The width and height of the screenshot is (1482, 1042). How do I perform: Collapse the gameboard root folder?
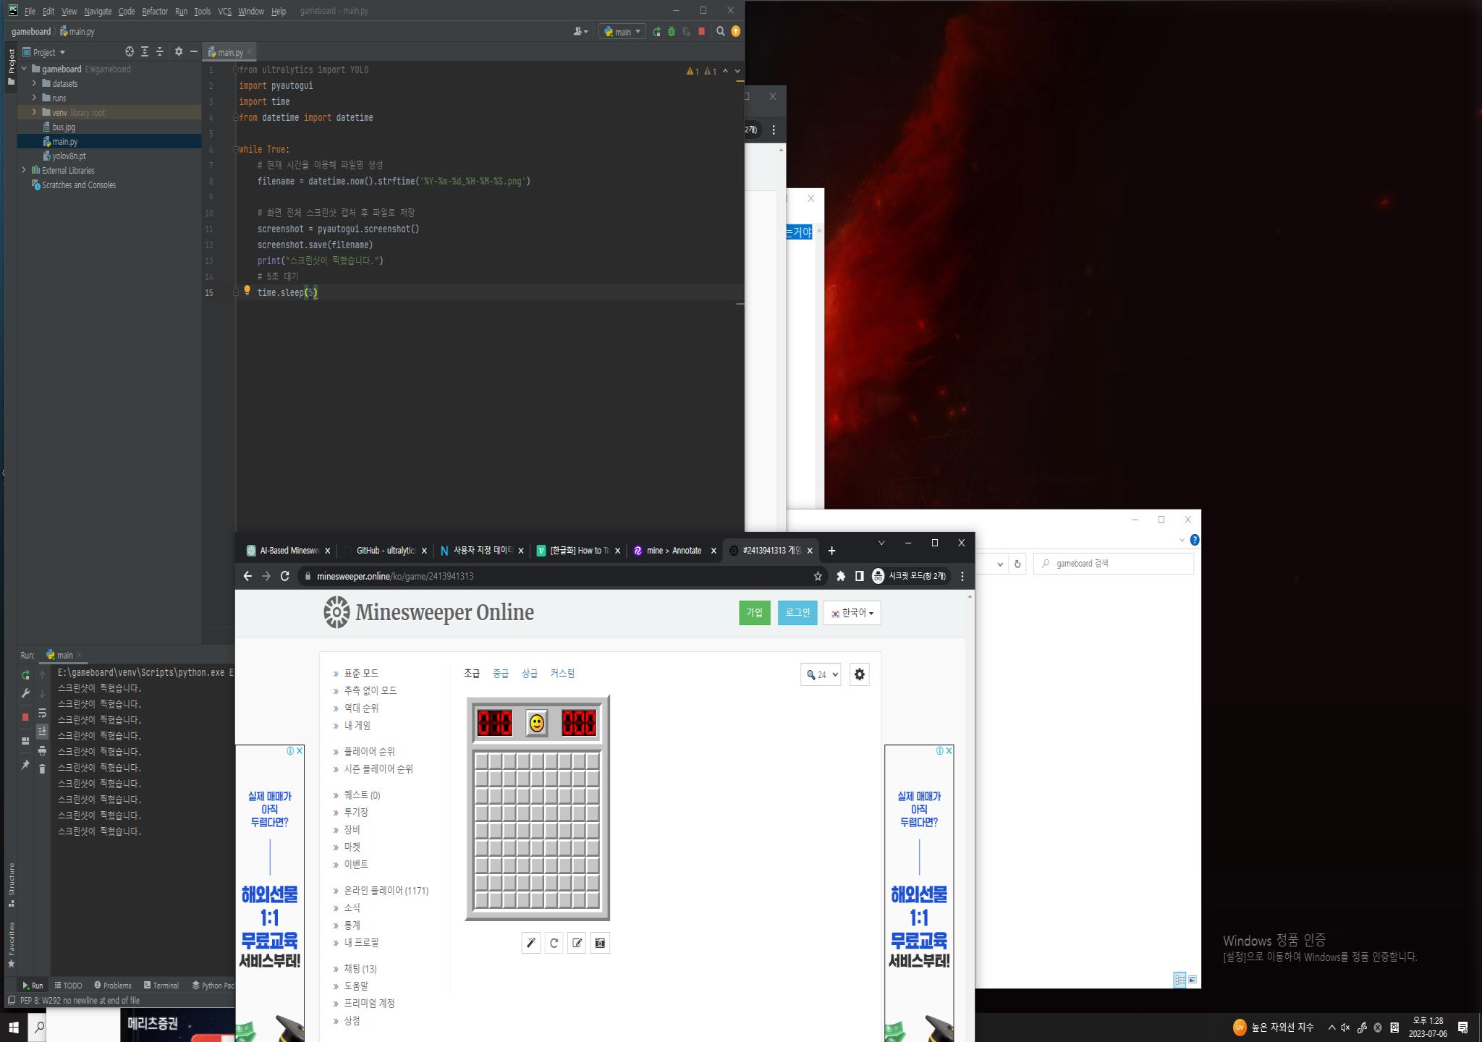(x=24, y=69)
